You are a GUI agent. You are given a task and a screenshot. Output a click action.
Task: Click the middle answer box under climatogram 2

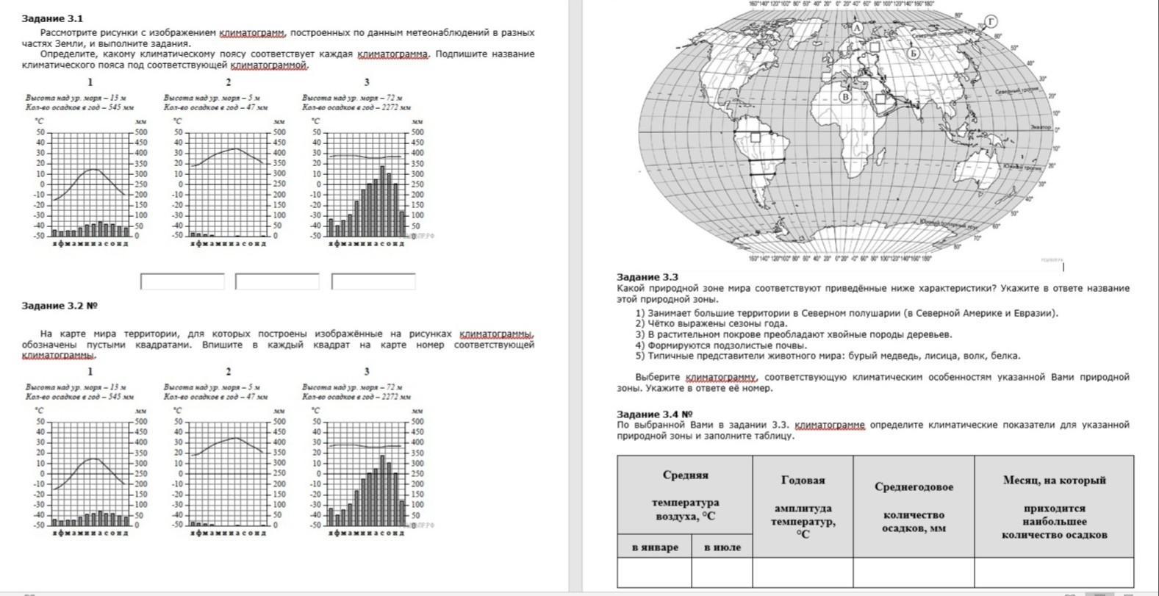(x=277, y=281)
